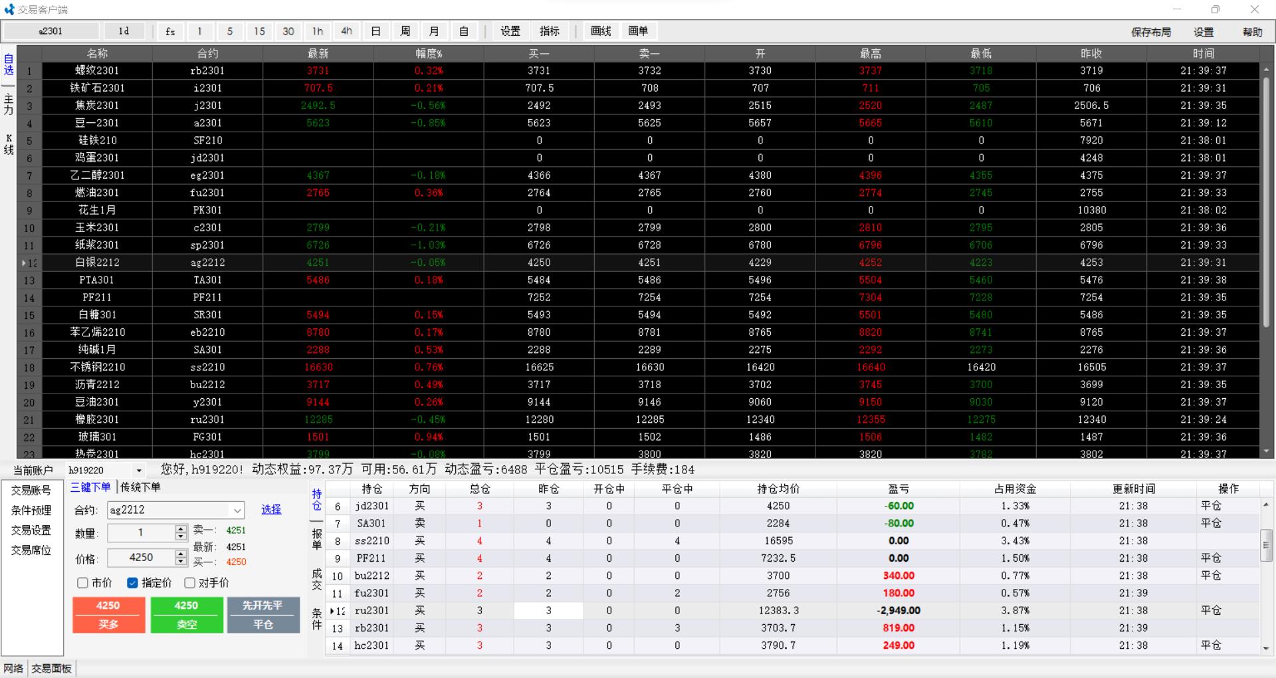Click the green 4250 卖空 button

click(x=187, y=615)
